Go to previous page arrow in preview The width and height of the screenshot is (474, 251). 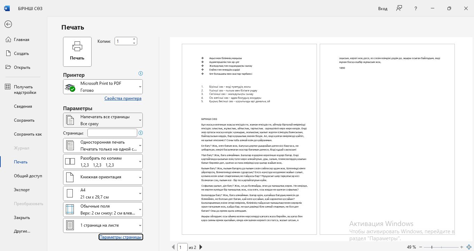173,247
